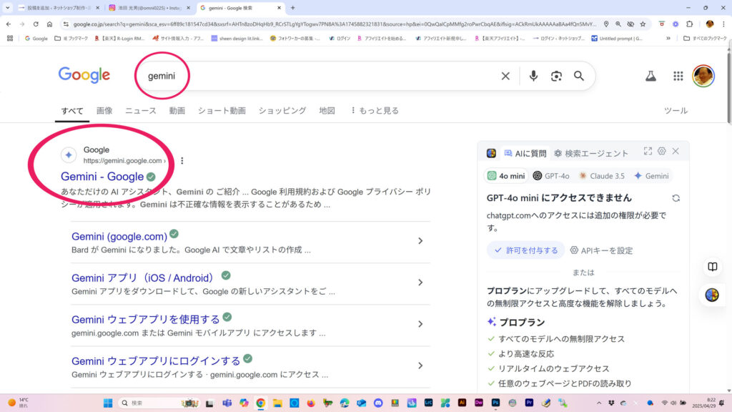Viewport: 732px width, 412px height.
Task: Open Photoshop from the taskbar
Action: (x=495, y=402)
